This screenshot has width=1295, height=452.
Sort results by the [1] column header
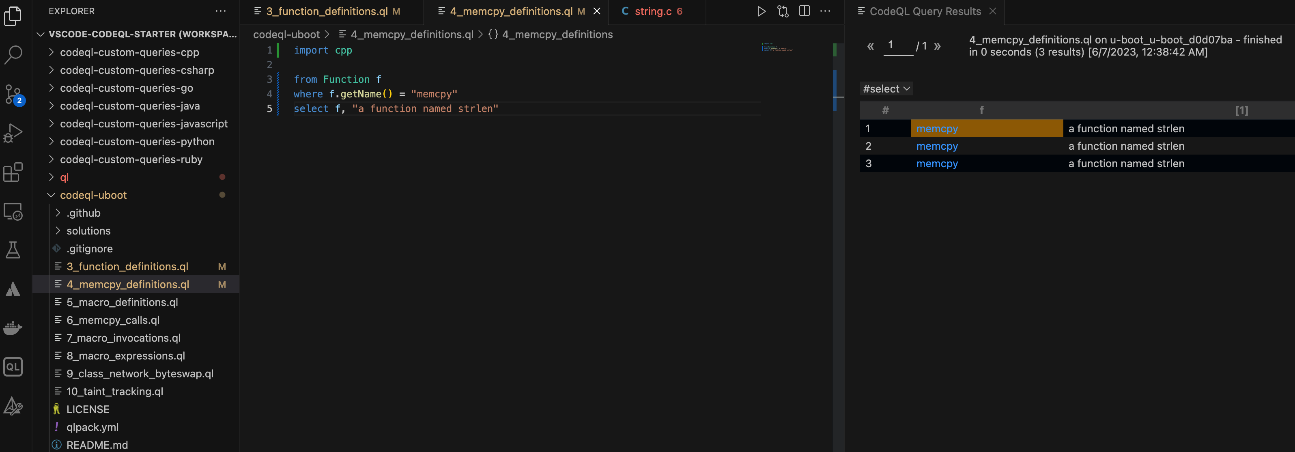[1241, 110]
